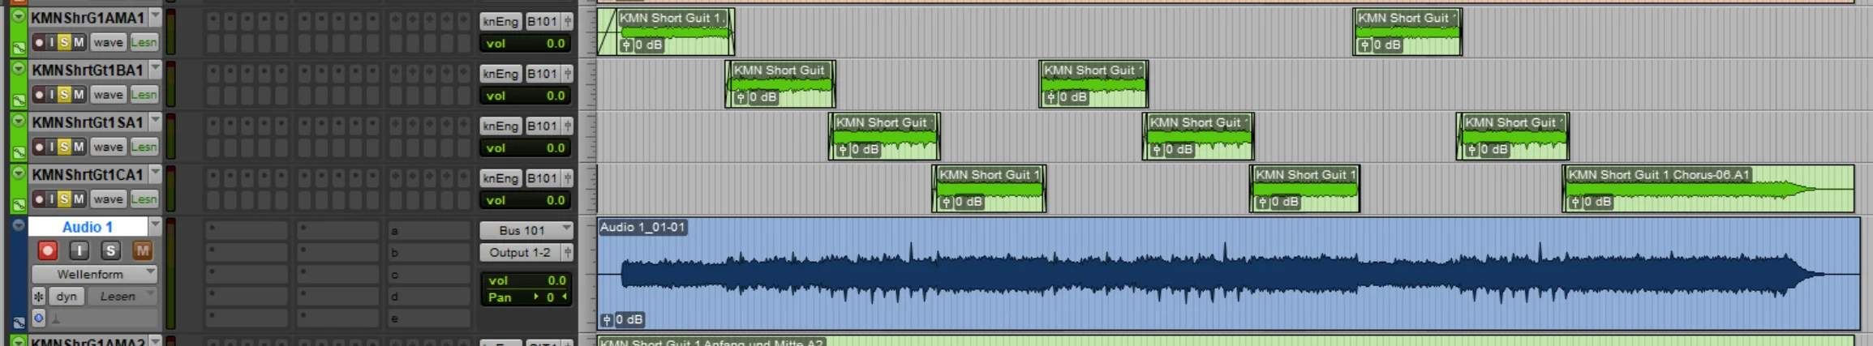
Task: Unsolo the KMNShrtGt1BA1 track
Action: pos(64,95)
